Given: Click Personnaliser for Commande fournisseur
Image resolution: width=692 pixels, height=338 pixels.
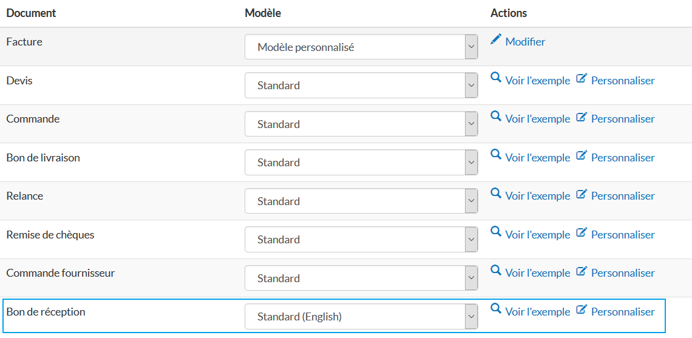Looking at the screenshot, I should click(x=623, y=273).
